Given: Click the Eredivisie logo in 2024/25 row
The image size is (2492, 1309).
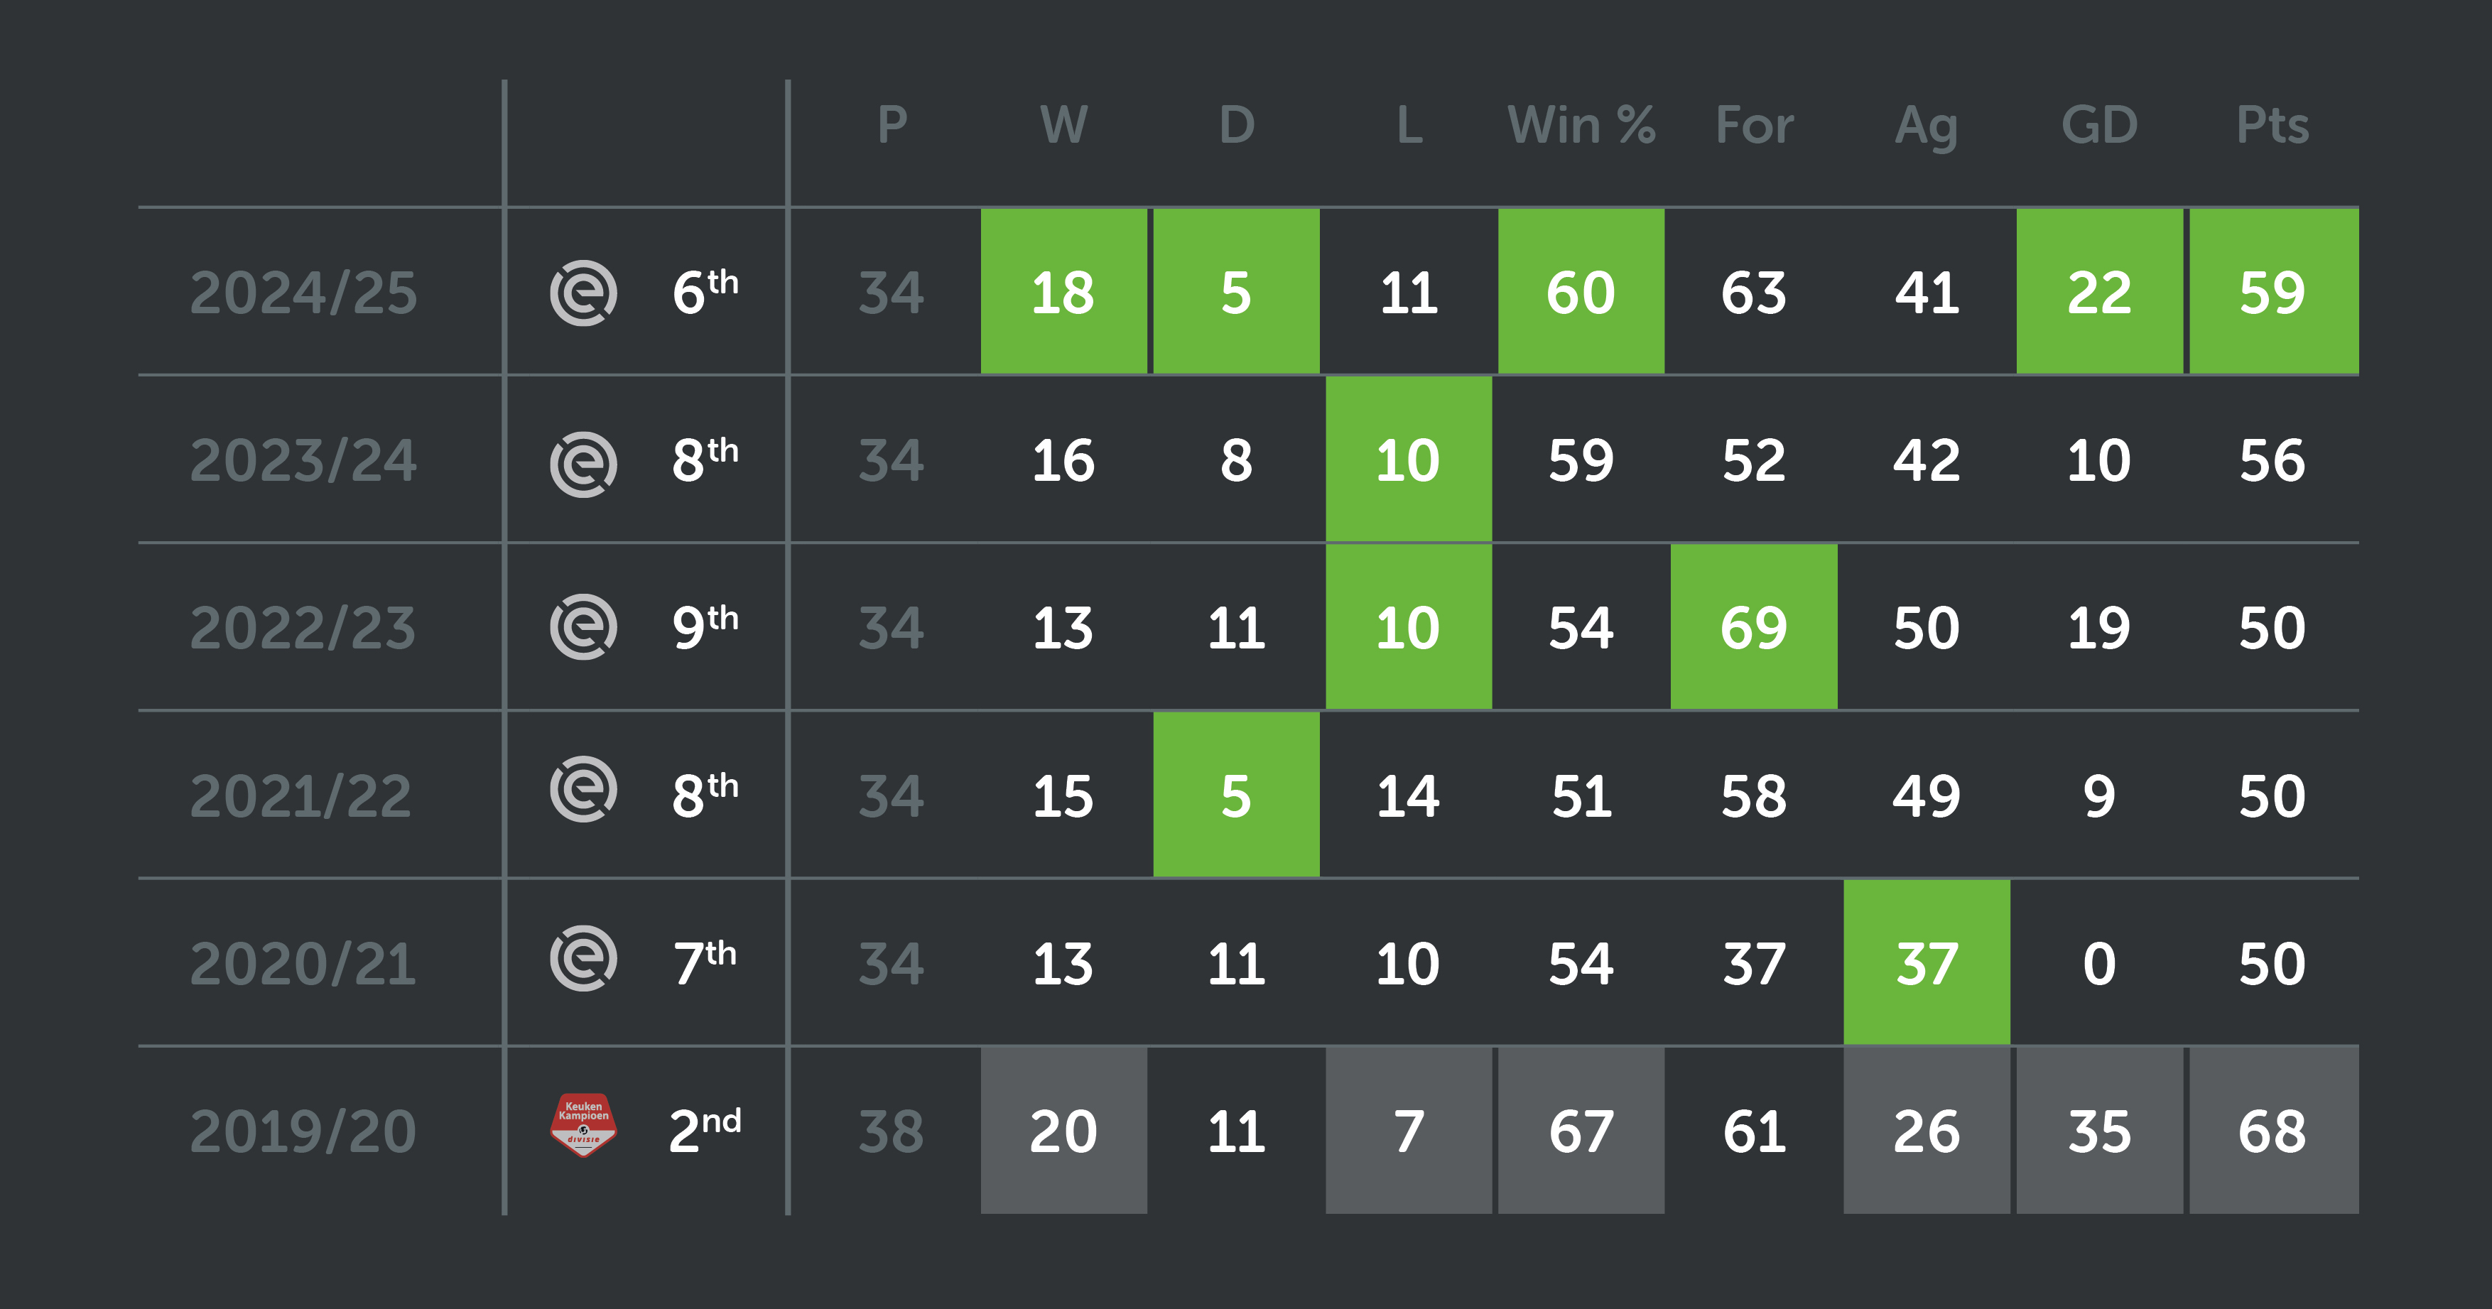Looking at the screenshot, I should 583,292.
